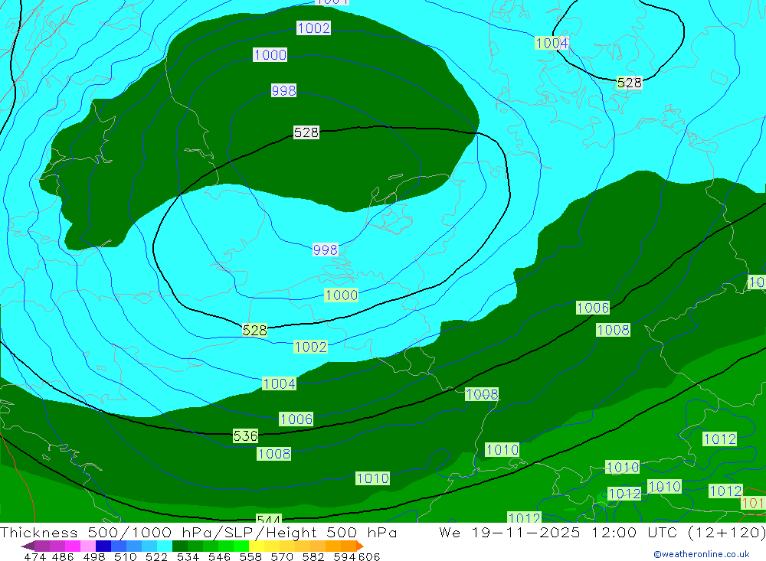Screen dimensions: 766x561
Task: Choose the bright magenta legend swatch
Action: [73, 546]
